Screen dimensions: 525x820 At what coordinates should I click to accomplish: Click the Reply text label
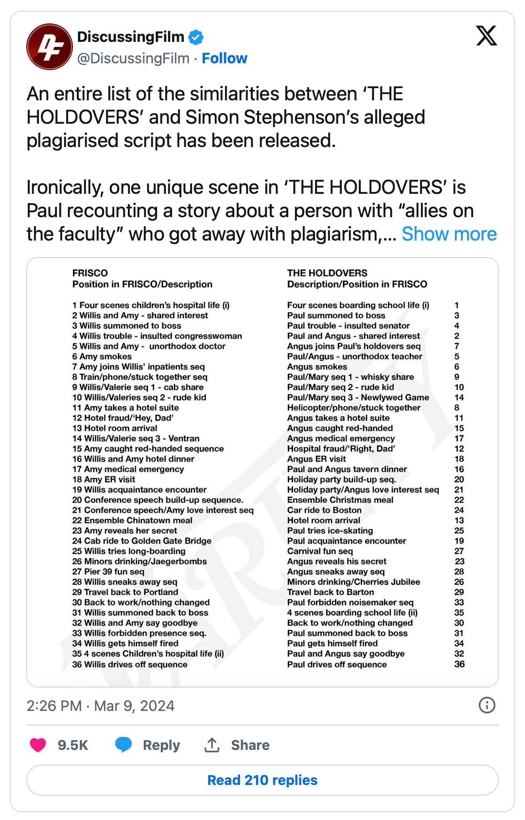[161, 745]
